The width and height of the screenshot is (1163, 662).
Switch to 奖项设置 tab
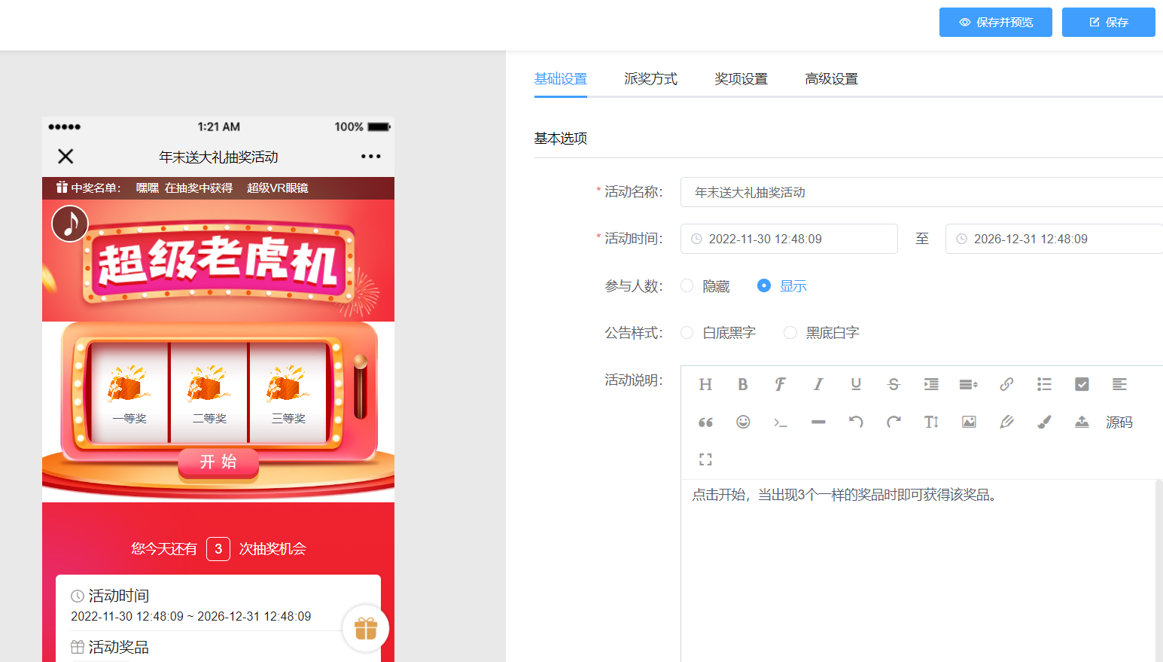(x=741, y=79)
